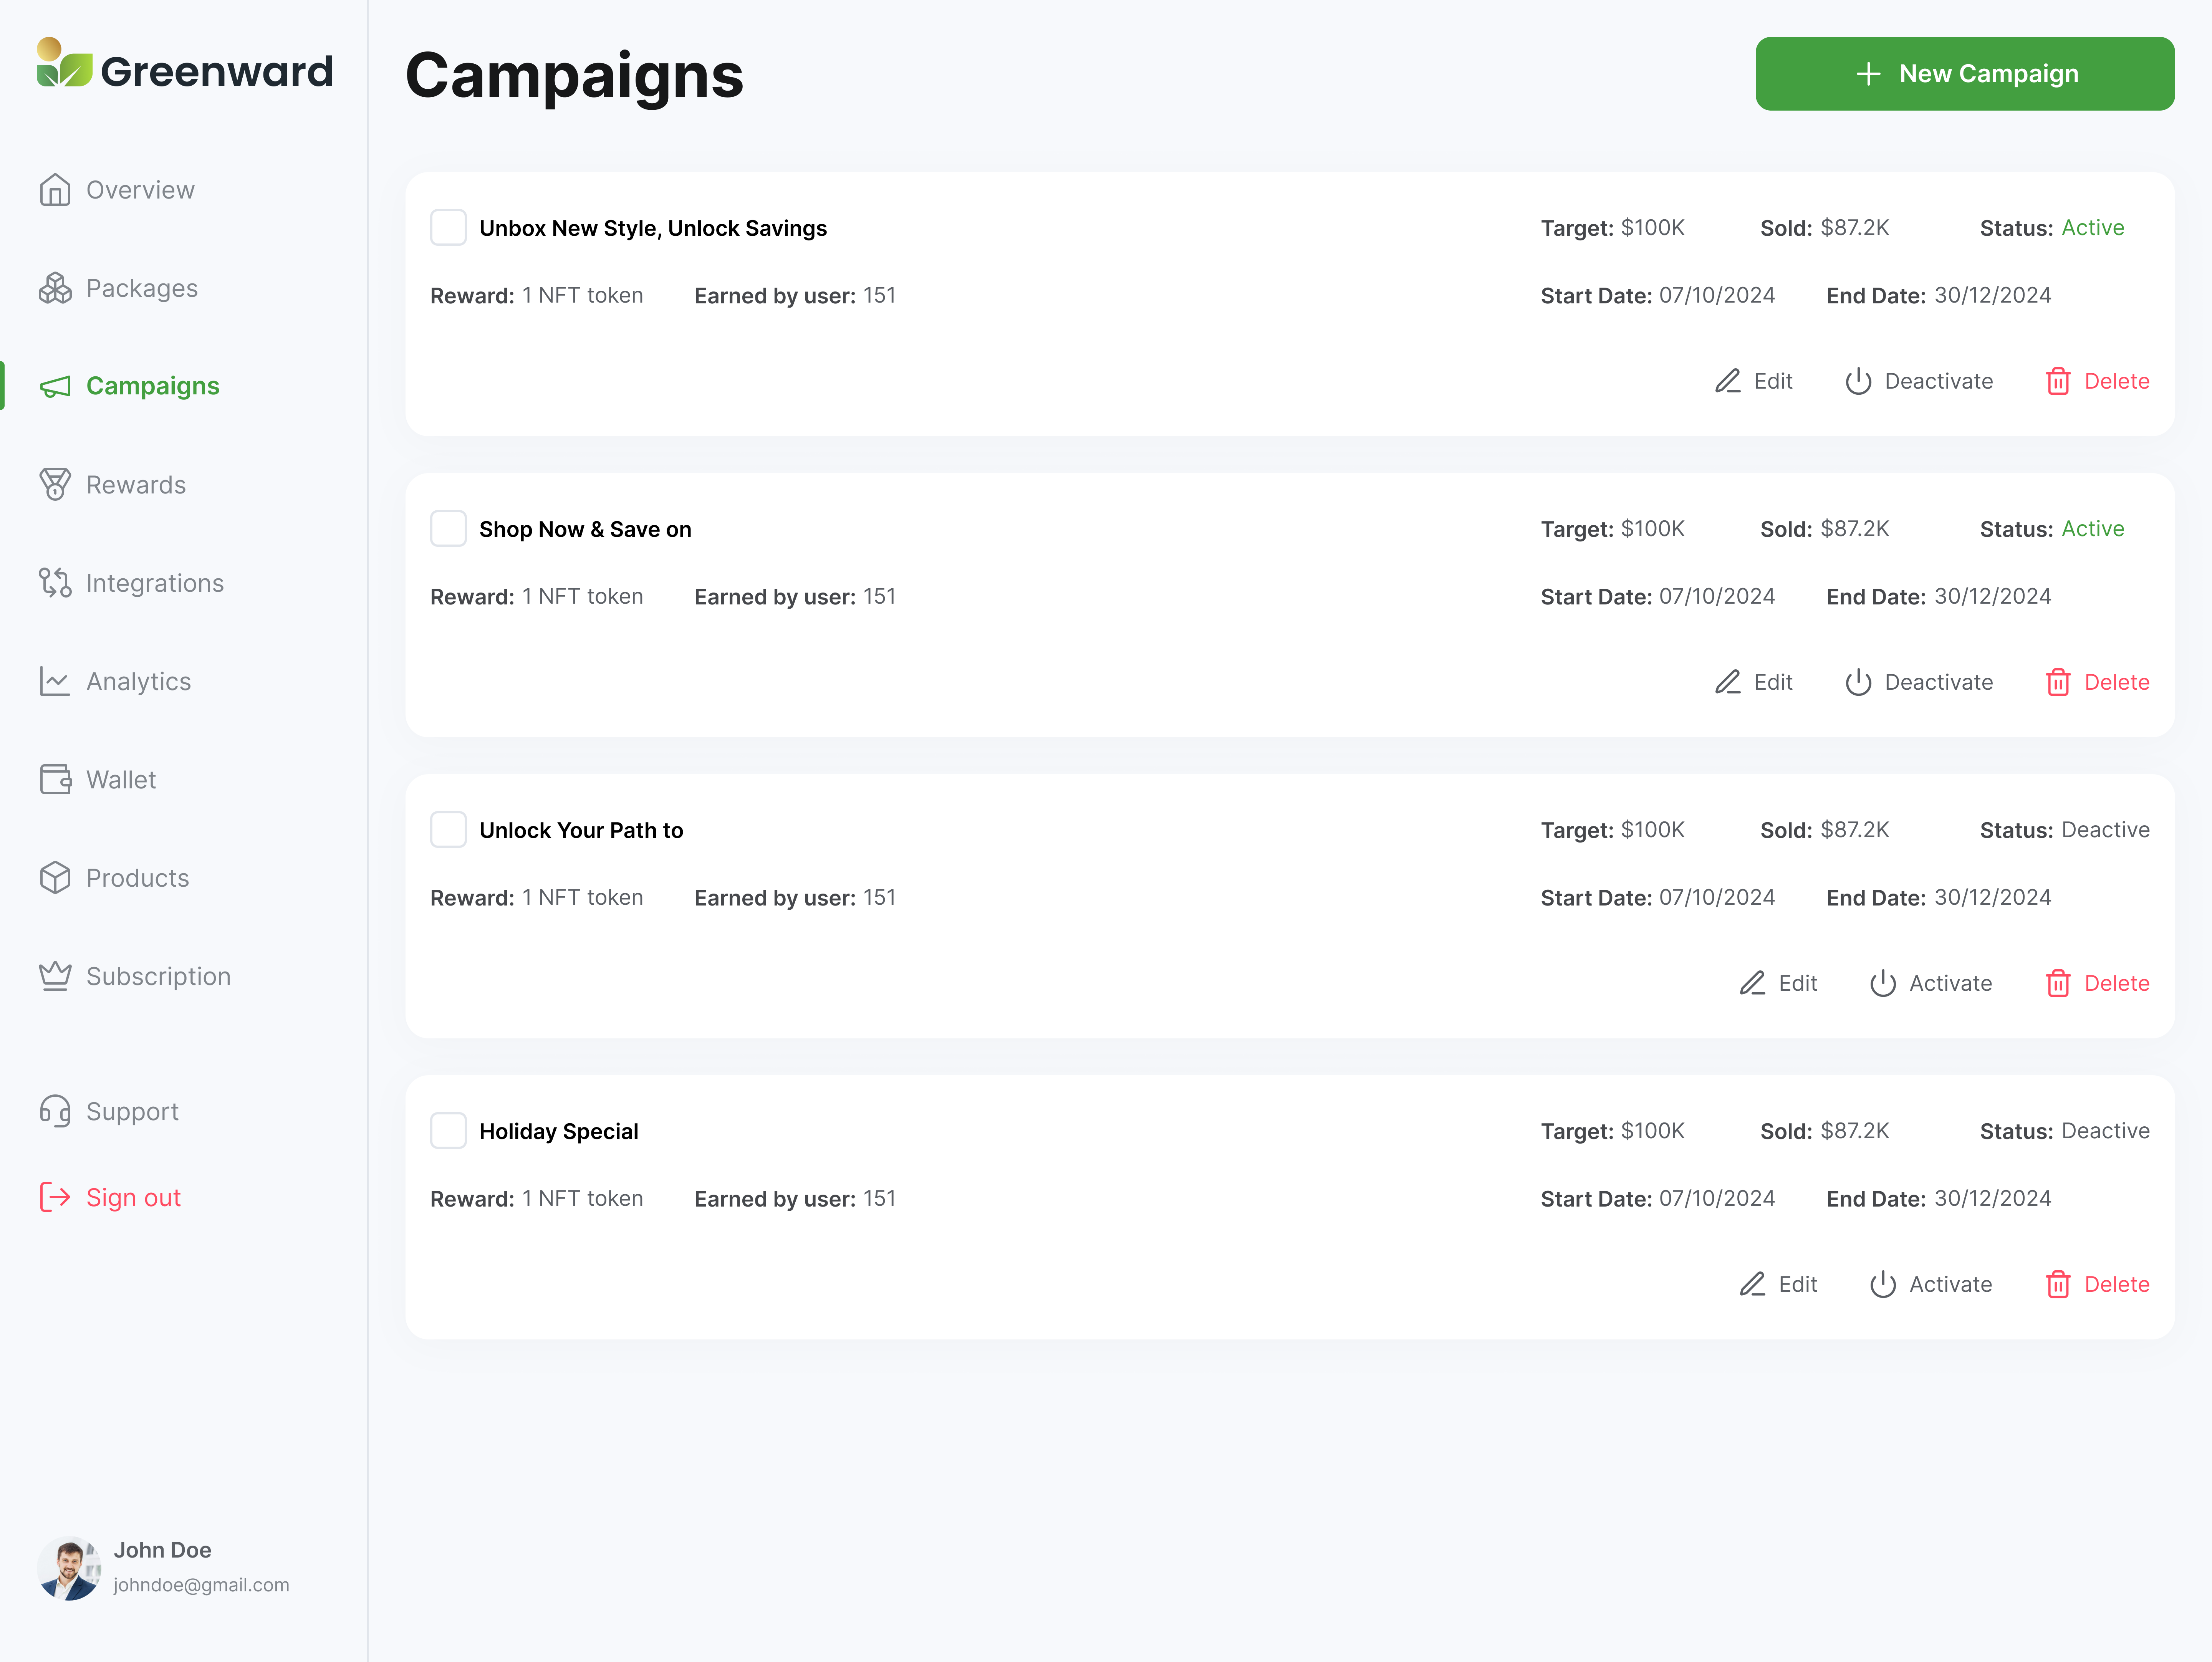Click the Support headset icon
This screenshot has width=2212, height=1662.
55,1111
